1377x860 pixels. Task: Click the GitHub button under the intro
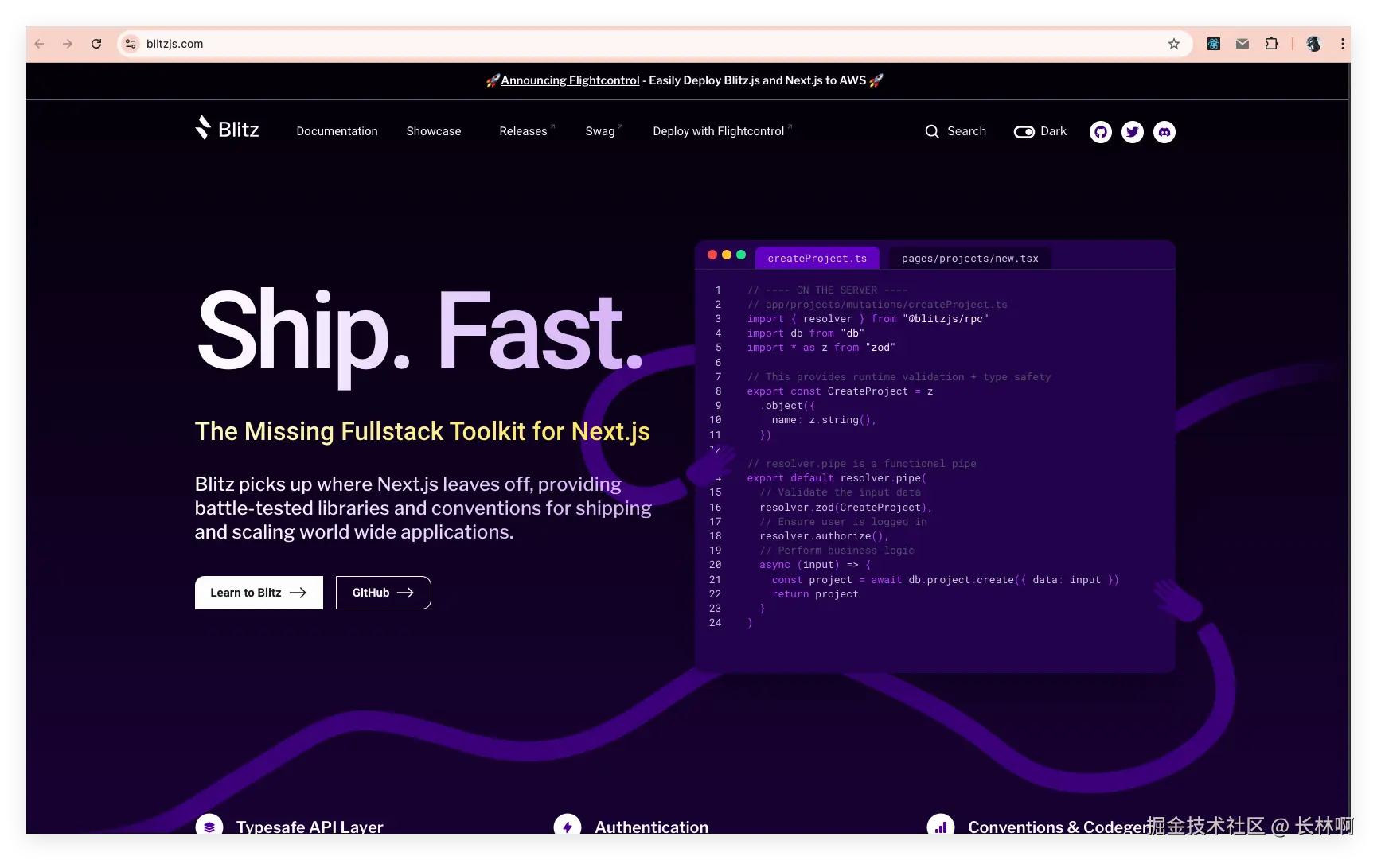click(x=383, y=593)
